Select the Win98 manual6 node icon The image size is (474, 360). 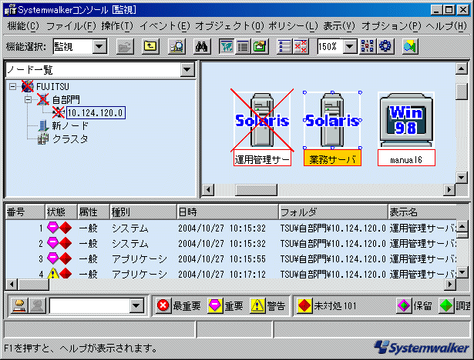click(406, 120)
